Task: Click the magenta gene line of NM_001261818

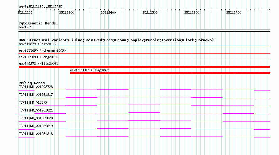Action: point(144,137)
